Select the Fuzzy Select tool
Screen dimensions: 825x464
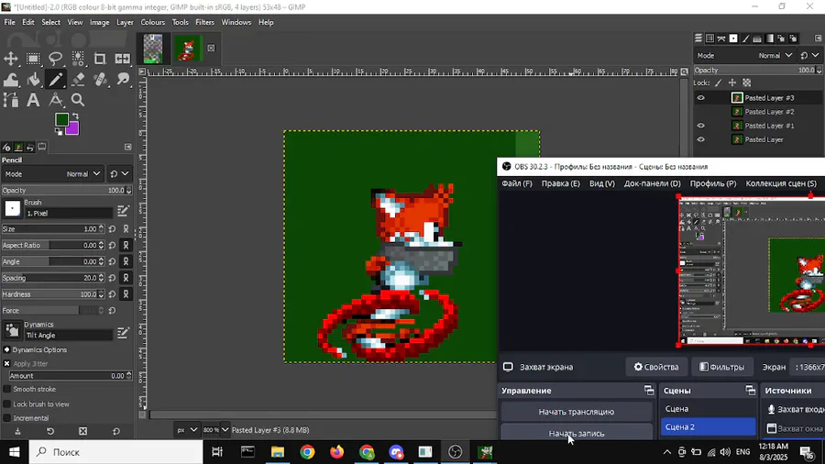click(x=78, y=59)
